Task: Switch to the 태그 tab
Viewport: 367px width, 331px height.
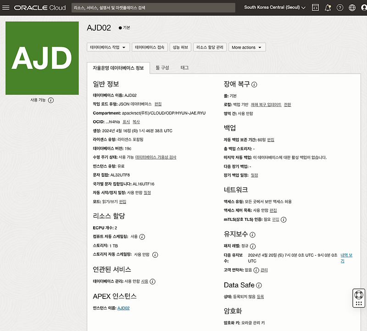Action: point(184,66)
